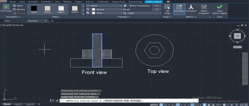Screen dimensions: 249x106
Task: Click Remove boundary objects icon
Action: click(15, 9)
